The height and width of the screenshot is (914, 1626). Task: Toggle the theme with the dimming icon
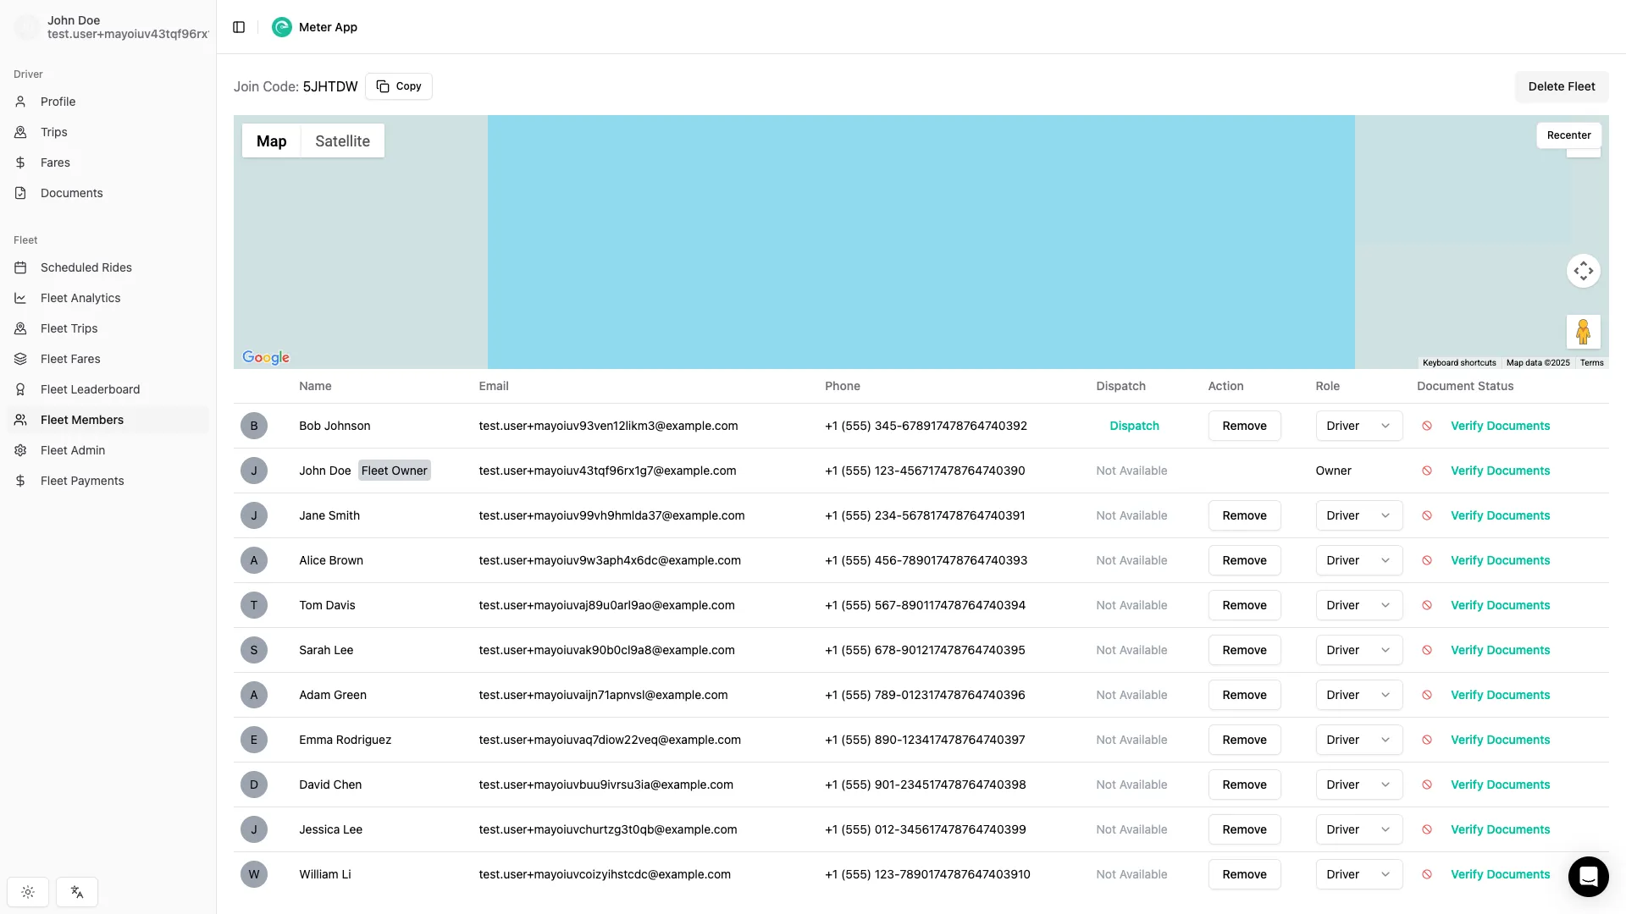coord(27,892)
